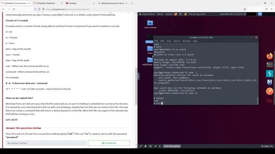Click the lightning bolt launcher in top panel
This screenshot has width=275, height=154.
(185, 14)
